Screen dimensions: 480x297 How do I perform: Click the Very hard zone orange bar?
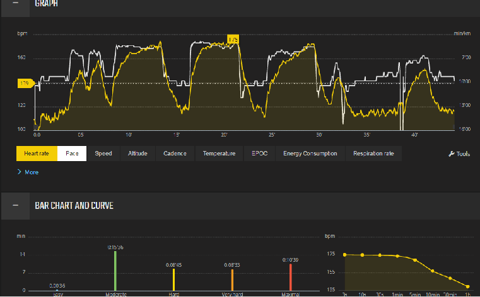(232, 280)
